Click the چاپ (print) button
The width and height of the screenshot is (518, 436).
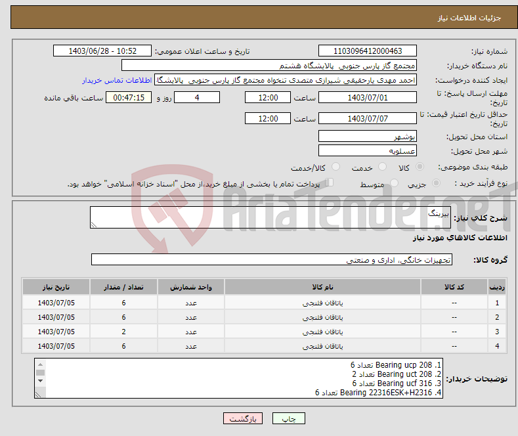(x=288, y=418)
